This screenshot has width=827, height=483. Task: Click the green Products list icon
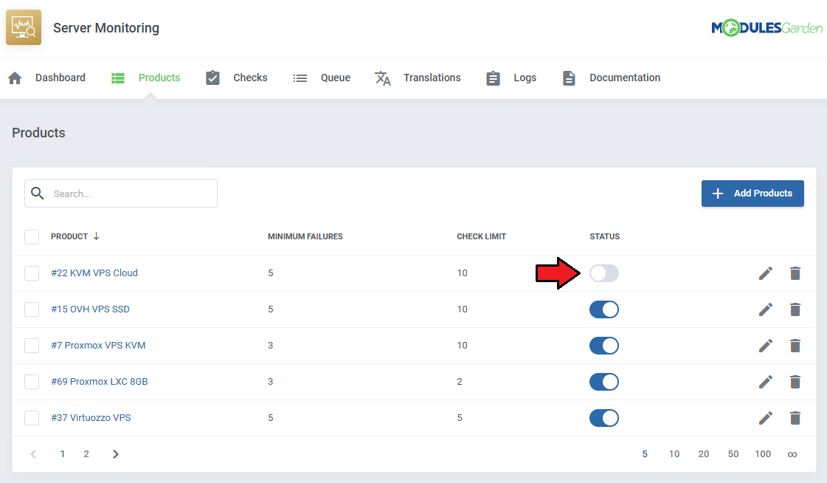tap(118, 78)
